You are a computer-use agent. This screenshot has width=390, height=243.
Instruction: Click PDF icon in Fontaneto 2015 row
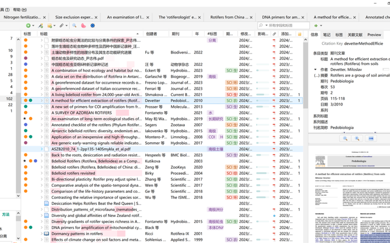[274, 222]
